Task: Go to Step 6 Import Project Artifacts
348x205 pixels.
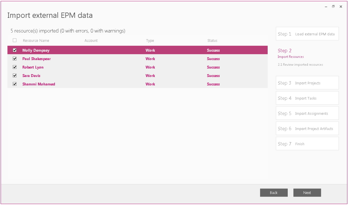Action: [307, 128]
